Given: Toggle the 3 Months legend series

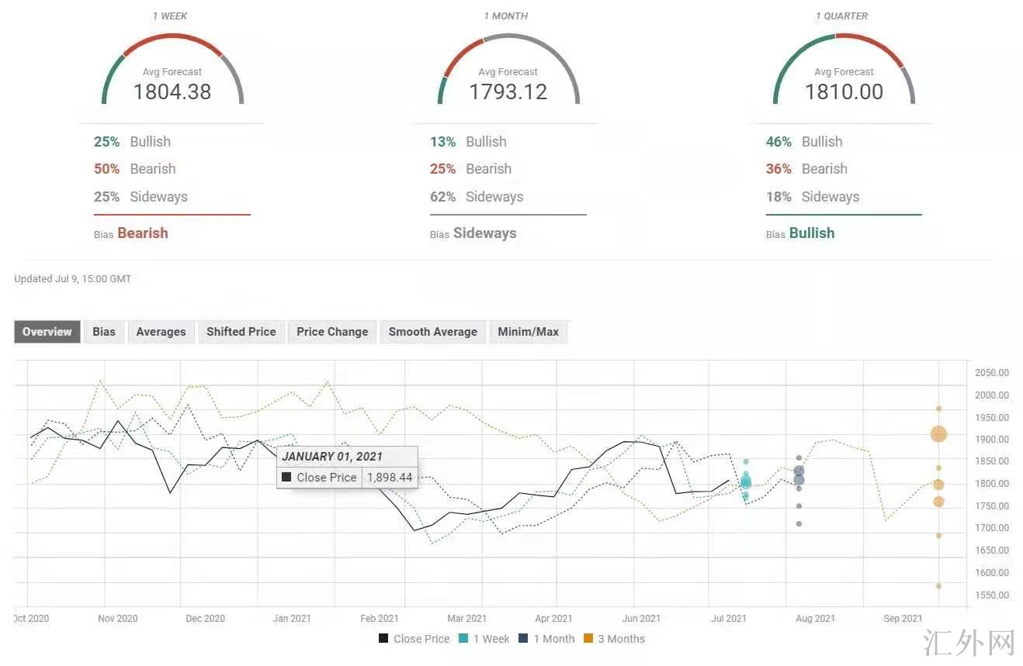Looking at the screenshot, I should coord(614,639).
